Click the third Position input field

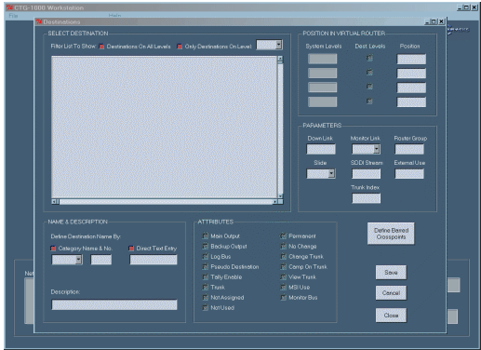411,87
